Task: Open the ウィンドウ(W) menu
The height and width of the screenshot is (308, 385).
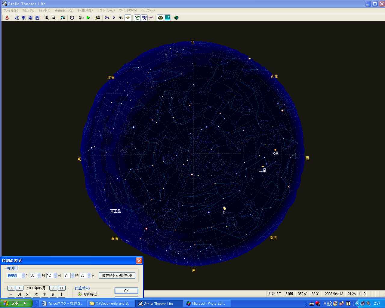Action: 128,11
